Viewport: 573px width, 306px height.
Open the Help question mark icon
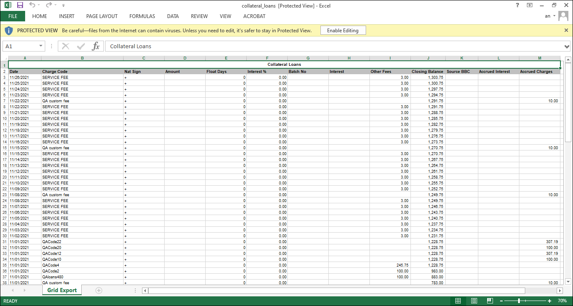click(x=518, y=5)
